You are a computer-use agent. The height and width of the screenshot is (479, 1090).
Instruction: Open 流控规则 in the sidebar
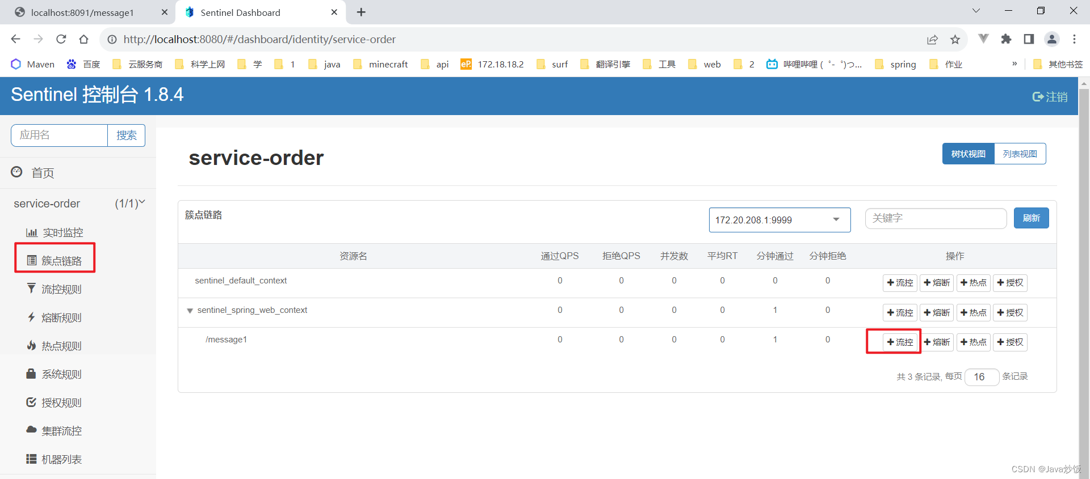coord(54,289)
